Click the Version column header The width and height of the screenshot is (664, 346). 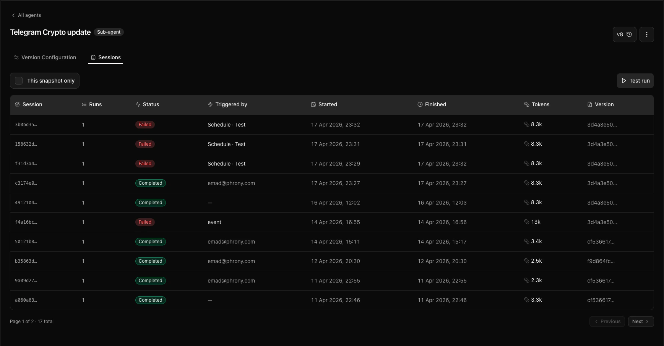pos(601,104)
